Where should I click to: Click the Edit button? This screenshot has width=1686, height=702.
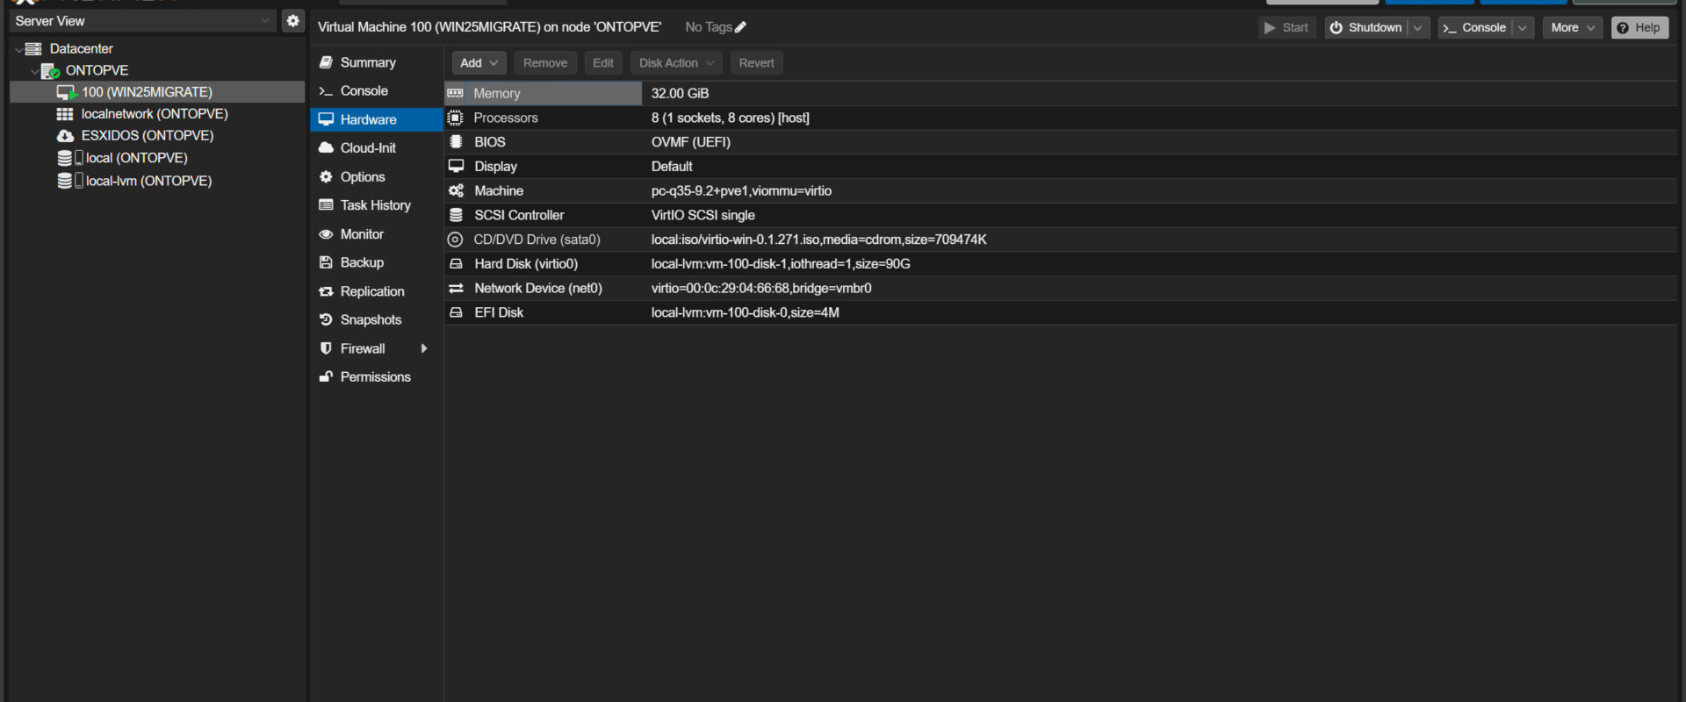(603, 63)
